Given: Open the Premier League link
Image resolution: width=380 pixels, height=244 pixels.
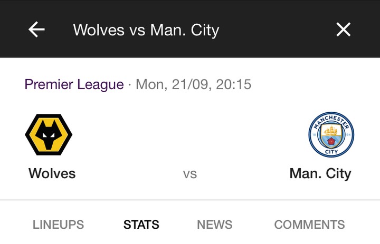Looking at the screenshot, I should coord(74,84).
